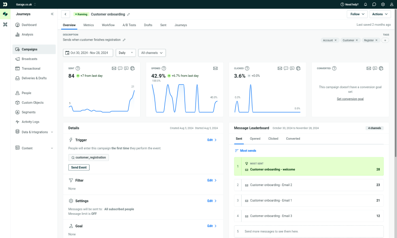
Task: Open the date range picker
Action: tap(88, 53)
